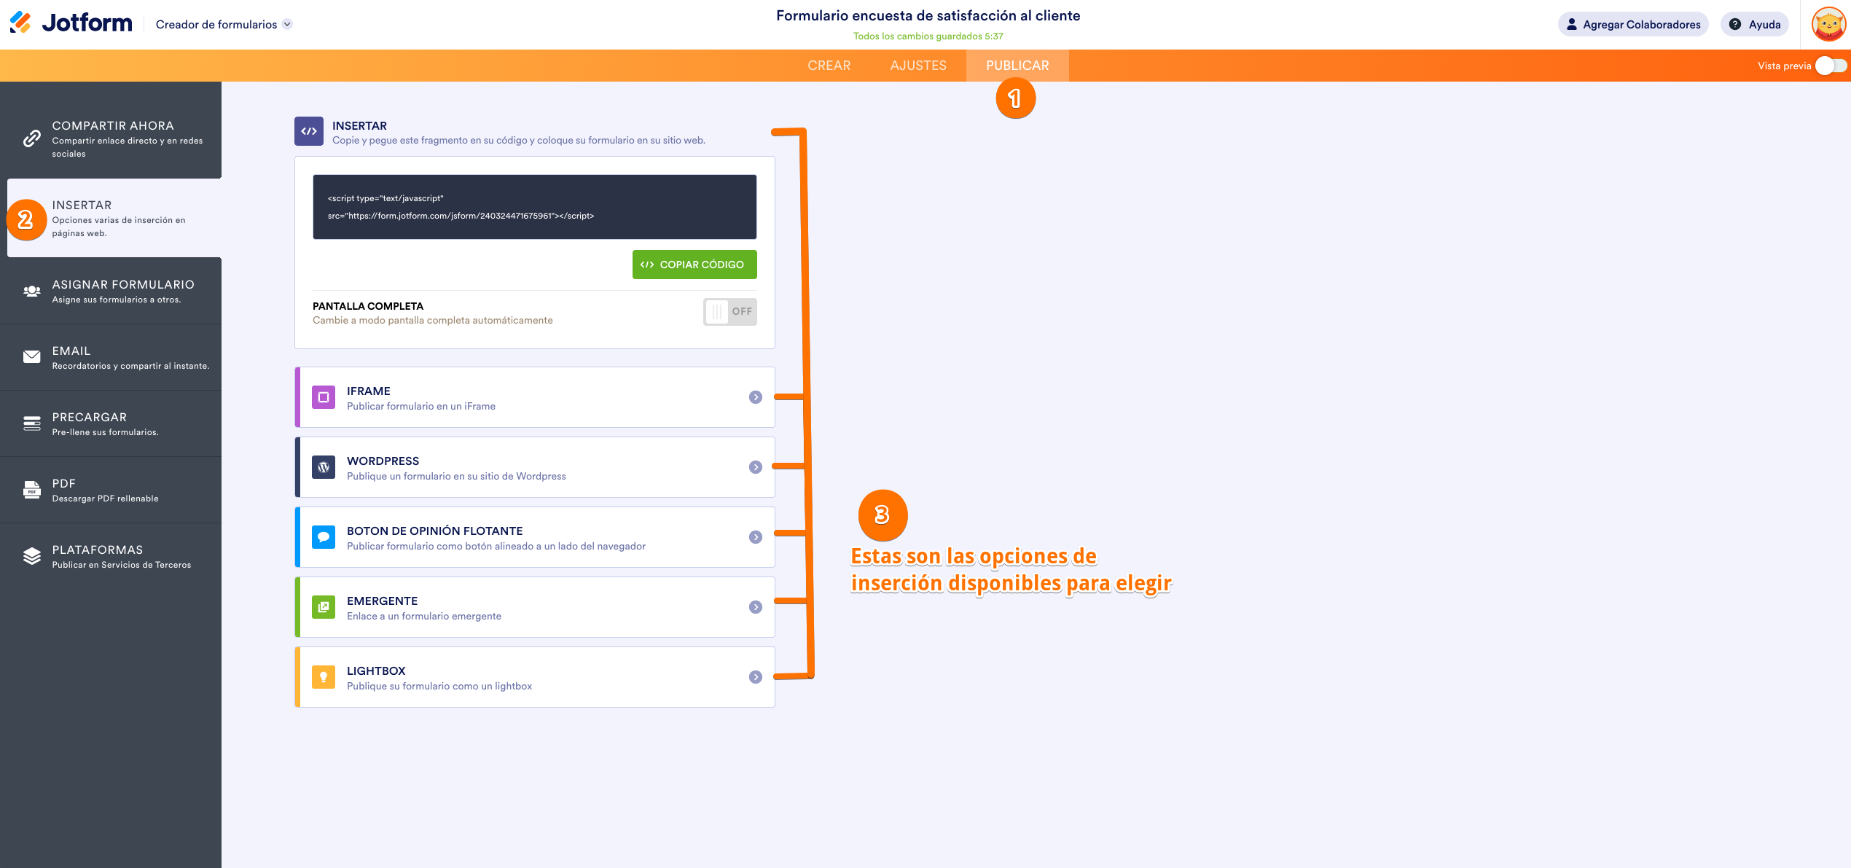
Task: Expand the IFRAME option arrow
Action: (755, 397)
